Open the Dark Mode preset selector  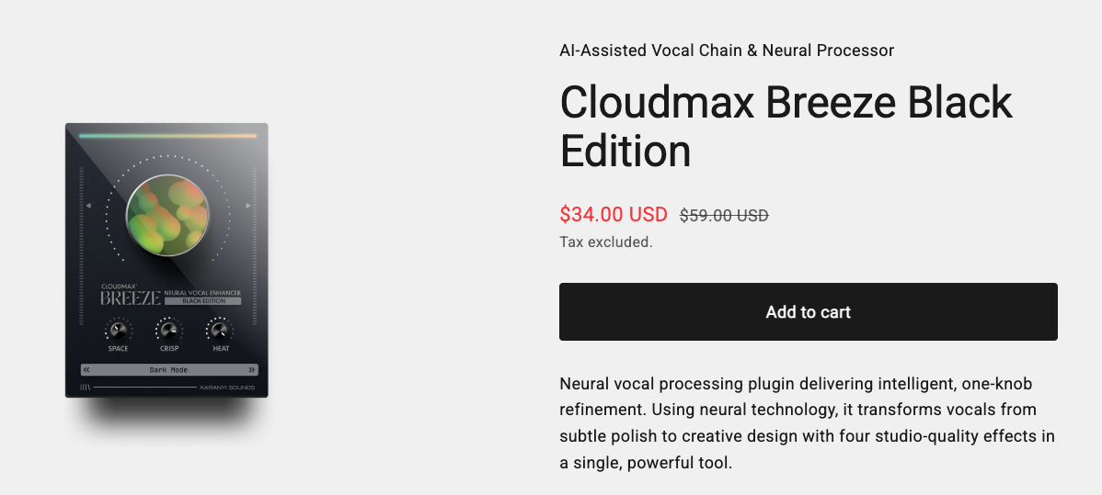tap(168, 370)
